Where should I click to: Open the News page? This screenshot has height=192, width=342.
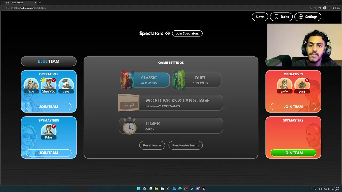click(x=260, y=17)
